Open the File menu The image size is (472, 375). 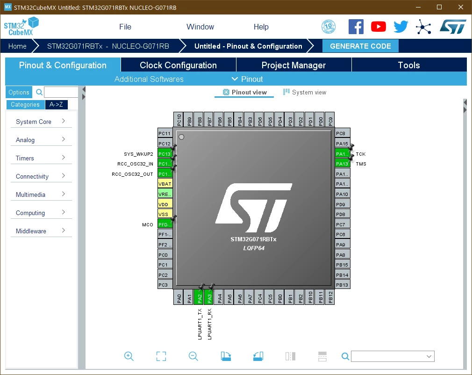(125, 27)
